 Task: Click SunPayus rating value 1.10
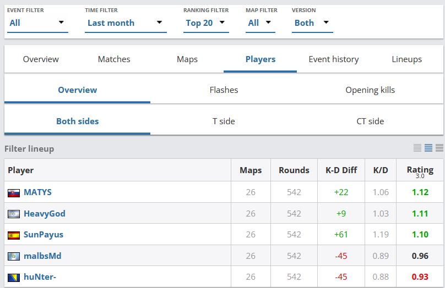[420, 235]
